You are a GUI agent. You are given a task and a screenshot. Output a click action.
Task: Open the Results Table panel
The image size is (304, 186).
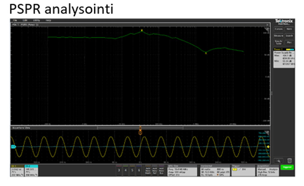tap(278, 42)
